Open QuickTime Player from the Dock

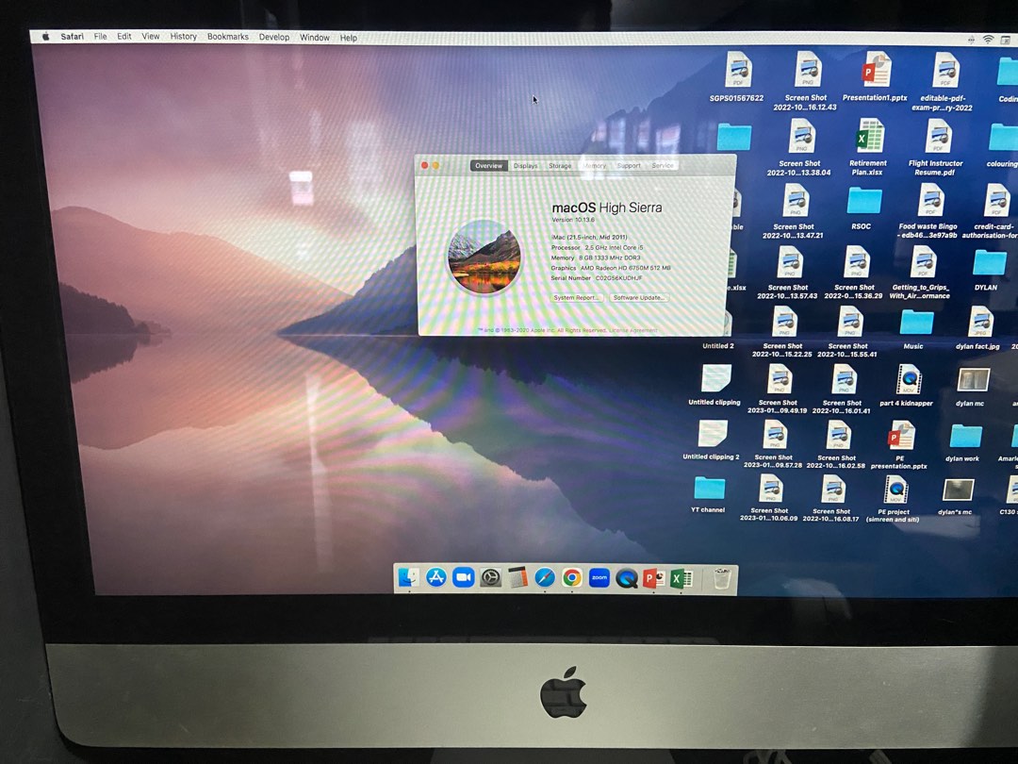tap(626, 576)
